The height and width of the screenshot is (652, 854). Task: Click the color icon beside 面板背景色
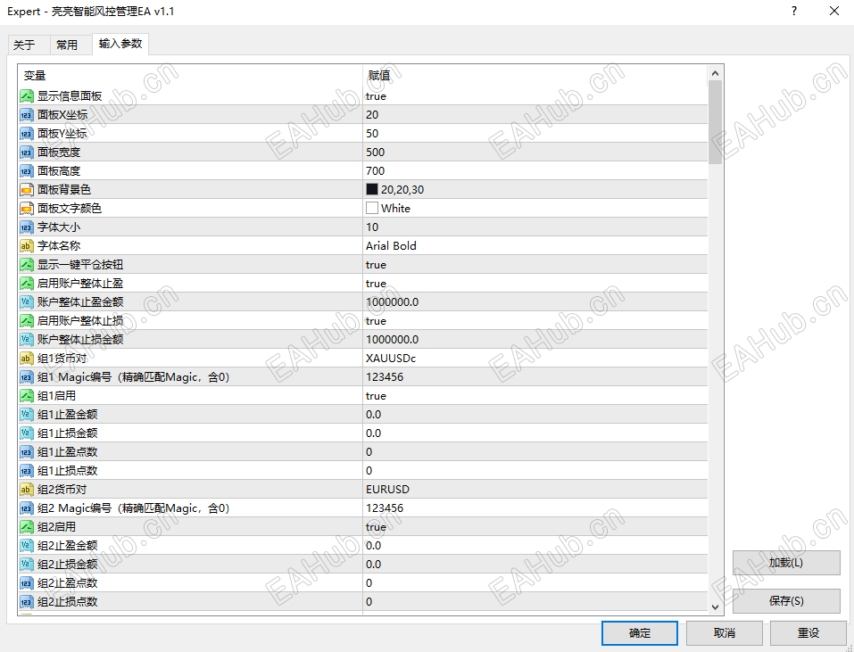26,189
